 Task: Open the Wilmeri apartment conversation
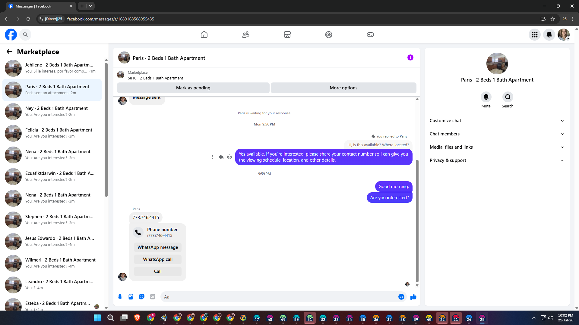coord(52,263)
